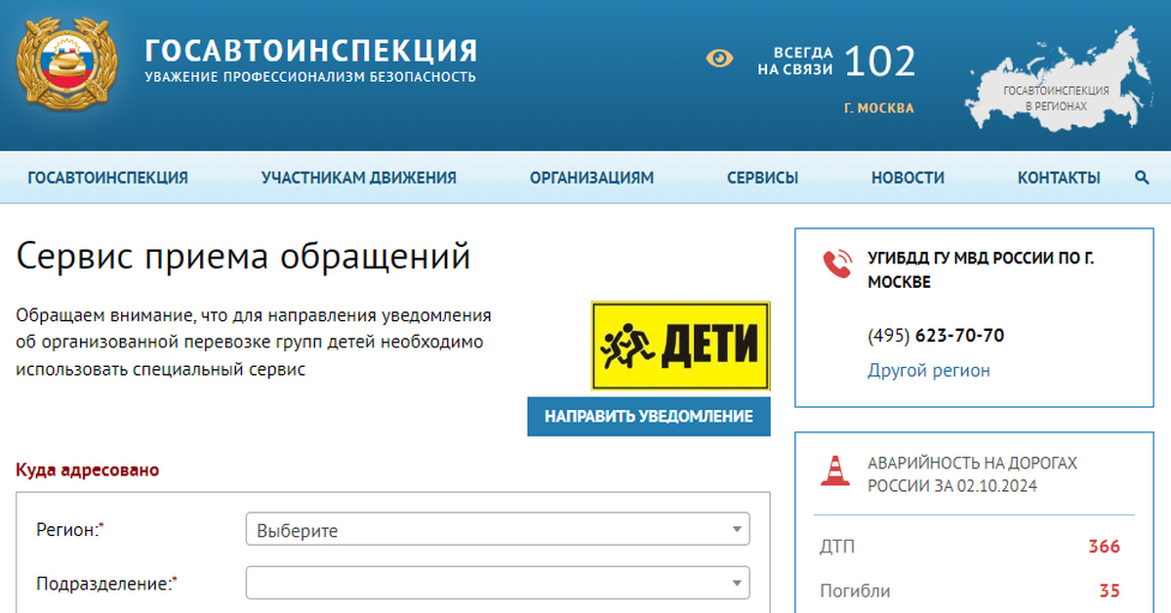This screenshot has height=613, width=1171.
Task: Click the ГОСАВТОИНСПЕКЦИЯ site title
Action: click(311, 50)
